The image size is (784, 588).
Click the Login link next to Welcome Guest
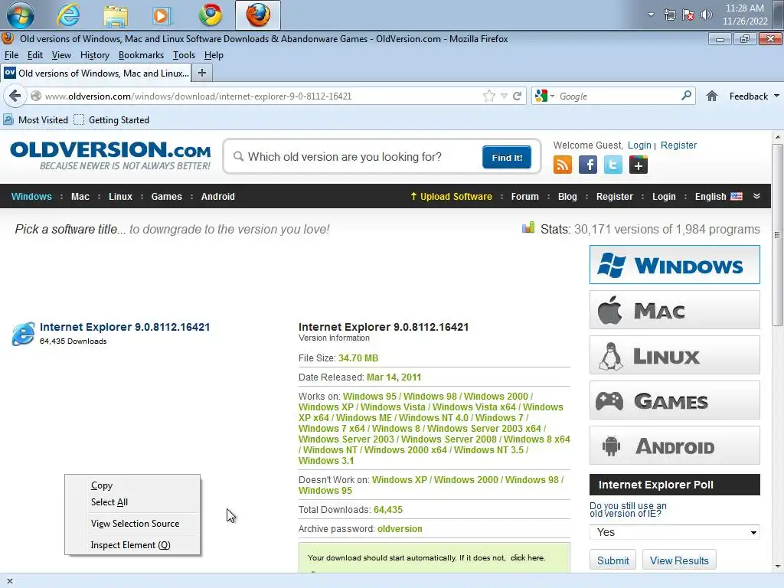pyautogui.click(x=639, y=145)
